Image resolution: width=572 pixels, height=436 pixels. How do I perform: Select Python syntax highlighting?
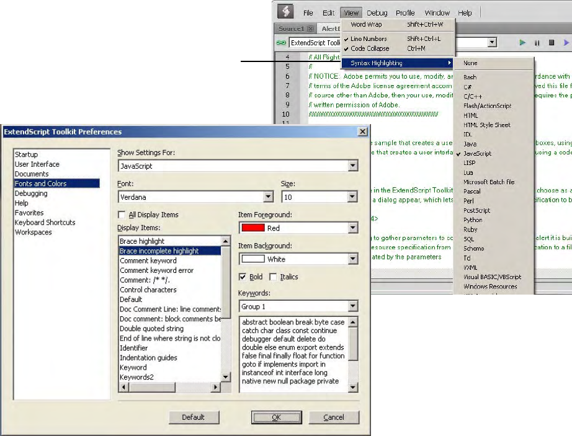tap(494, 220)
